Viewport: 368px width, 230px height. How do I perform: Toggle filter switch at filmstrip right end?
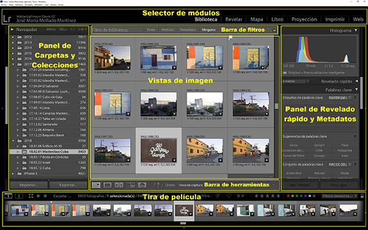pos(362,196)
